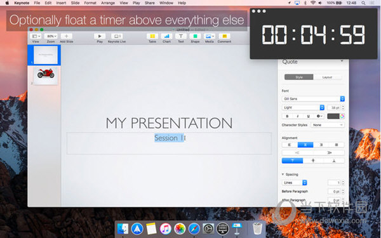Viewport: 381px width, 238px height.
Task: Insert a Shape from the toolbar
Action: coord(195,36)
